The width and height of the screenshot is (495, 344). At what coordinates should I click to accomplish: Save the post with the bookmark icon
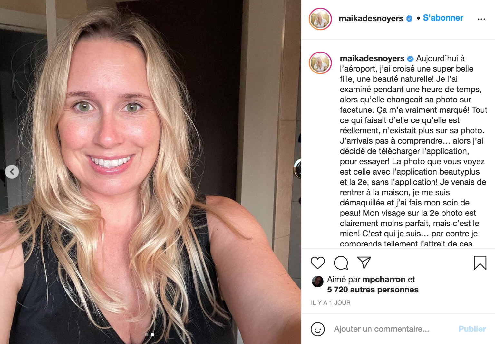coord(480,263)
